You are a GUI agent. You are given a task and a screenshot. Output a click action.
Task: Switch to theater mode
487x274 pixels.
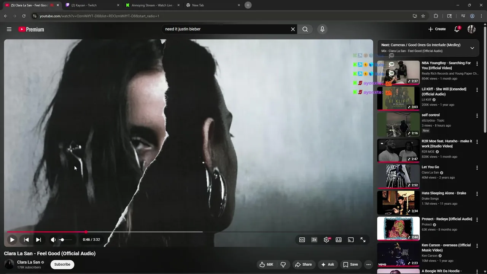pos(339,240)
